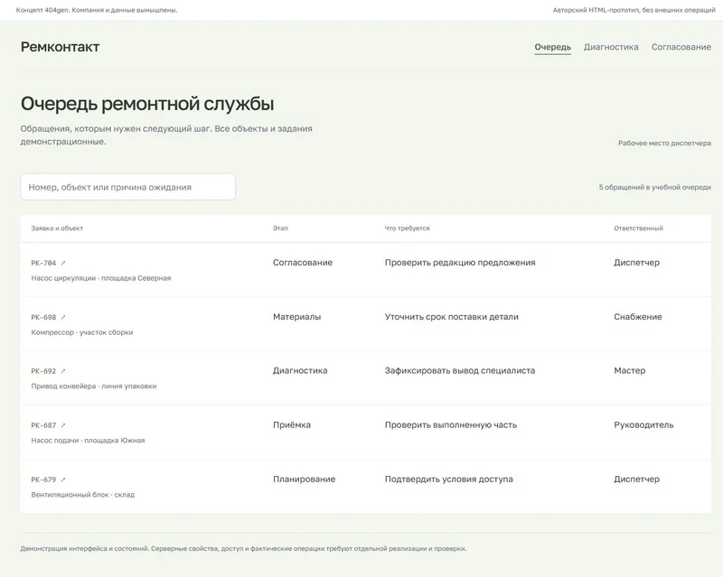Click the Этап column header
The height and width of the screenshot is (577, 723).
point(280,228)
